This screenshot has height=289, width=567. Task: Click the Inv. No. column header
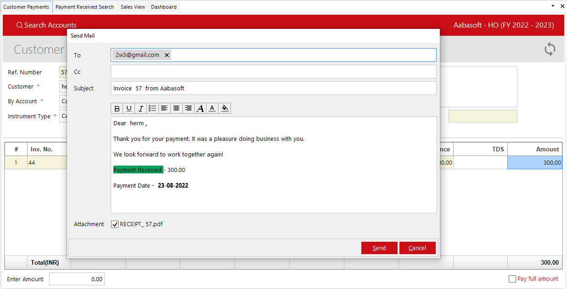[47, 149]
